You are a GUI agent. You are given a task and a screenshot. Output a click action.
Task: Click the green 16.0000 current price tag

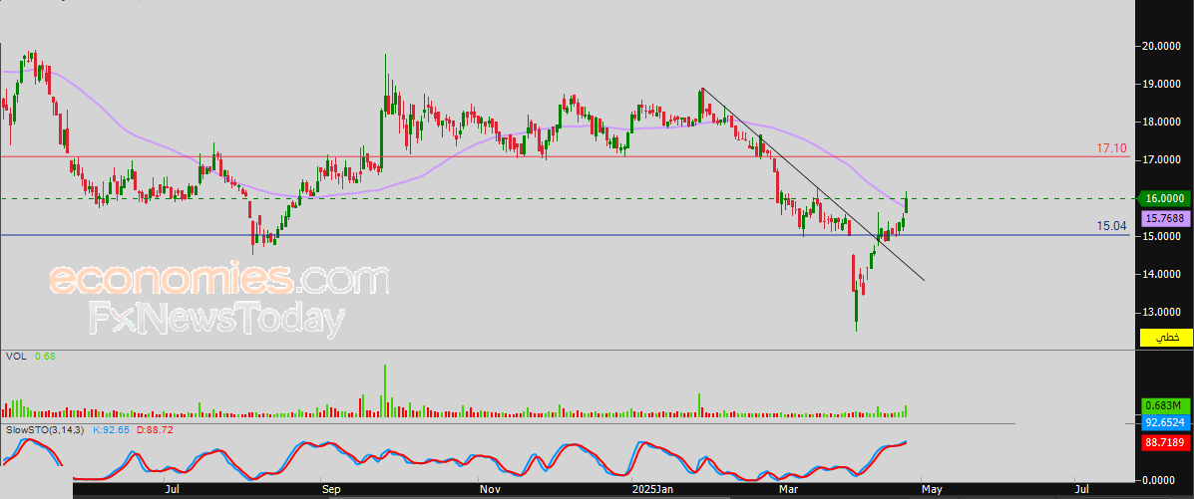tap(1163, 198)
